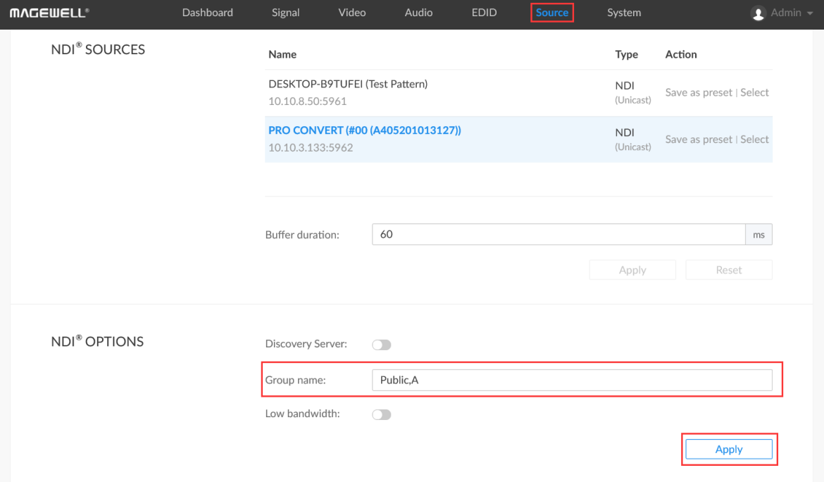The image size is (824, 482).
Task: Open the Audio tab
Action: point(418,13)
